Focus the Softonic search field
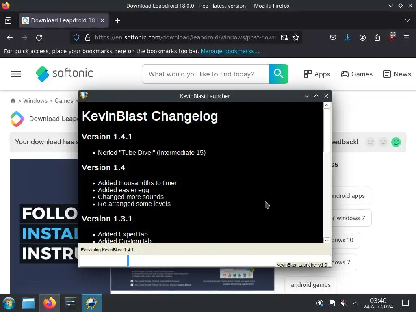The height and width of the screenshot is (312, 416). click(x=206, y=74)
